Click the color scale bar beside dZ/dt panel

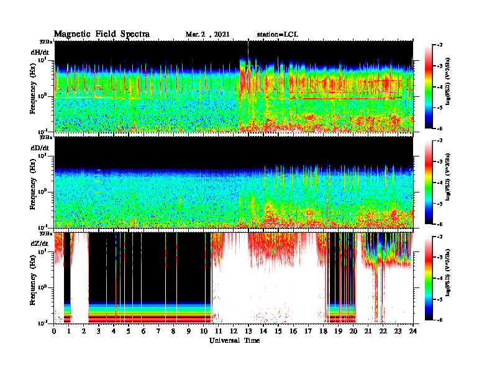click(429, 278)
